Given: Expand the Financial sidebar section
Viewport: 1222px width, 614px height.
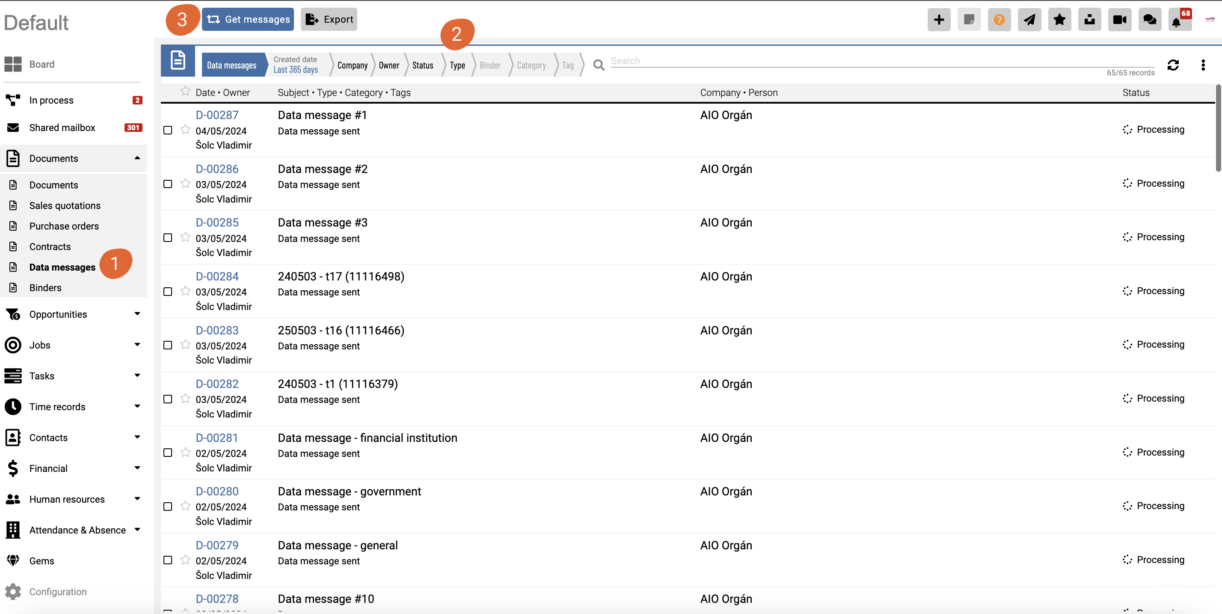Looking at the screenshot, I should click(137, 468).
